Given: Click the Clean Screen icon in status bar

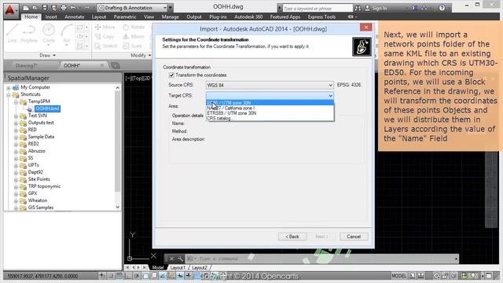Looking at the screenshot, I should (x=489, y=276).
